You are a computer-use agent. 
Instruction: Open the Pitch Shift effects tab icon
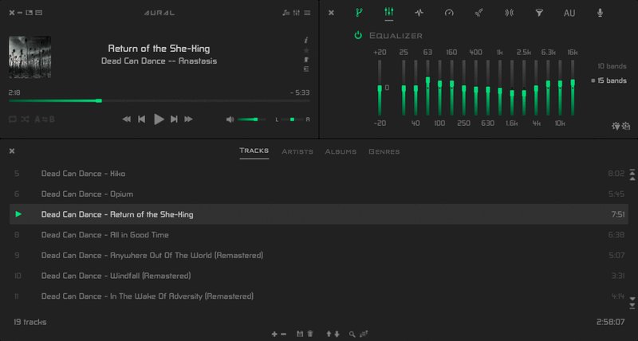(419, 13)
